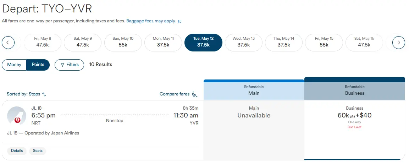Select Wed, May 13 date tab
The height and width of the screenshot is (165, 409).
[244, 43]
